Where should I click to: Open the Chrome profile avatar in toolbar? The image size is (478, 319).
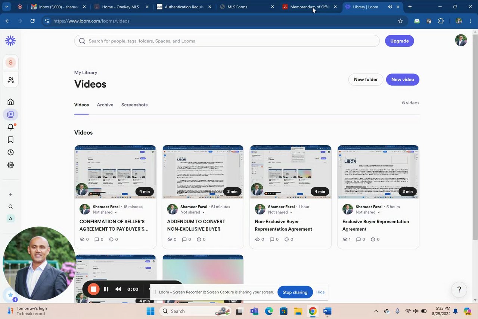click(x=459, y=21)
